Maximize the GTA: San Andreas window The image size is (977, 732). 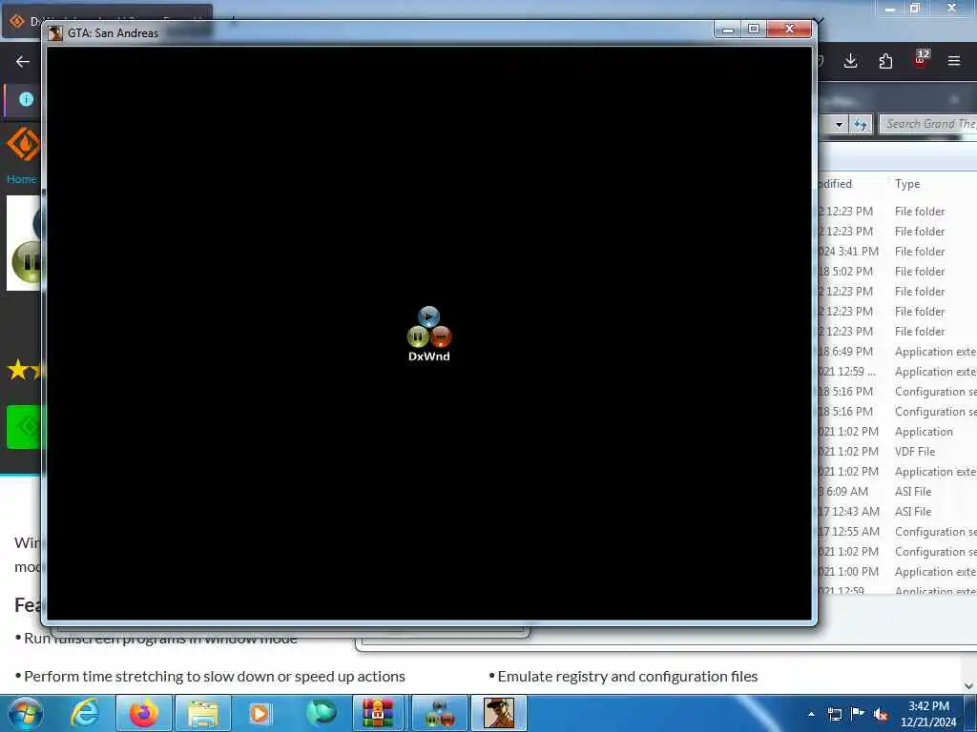[754, 30]
